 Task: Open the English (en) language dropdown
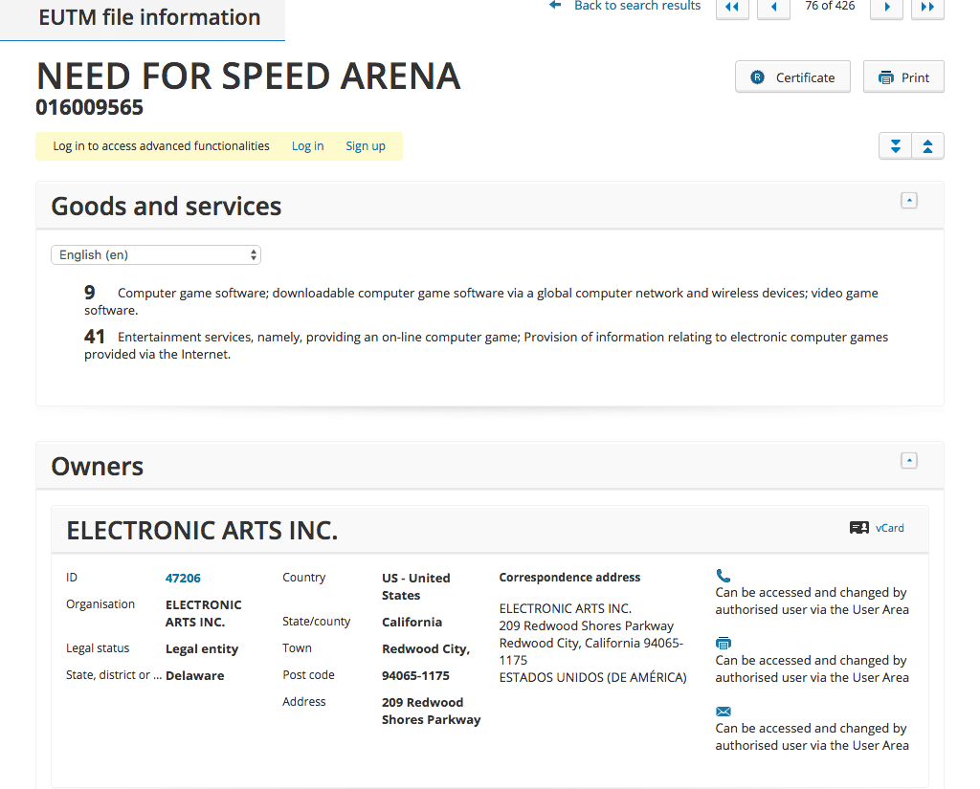coord(156,255)
